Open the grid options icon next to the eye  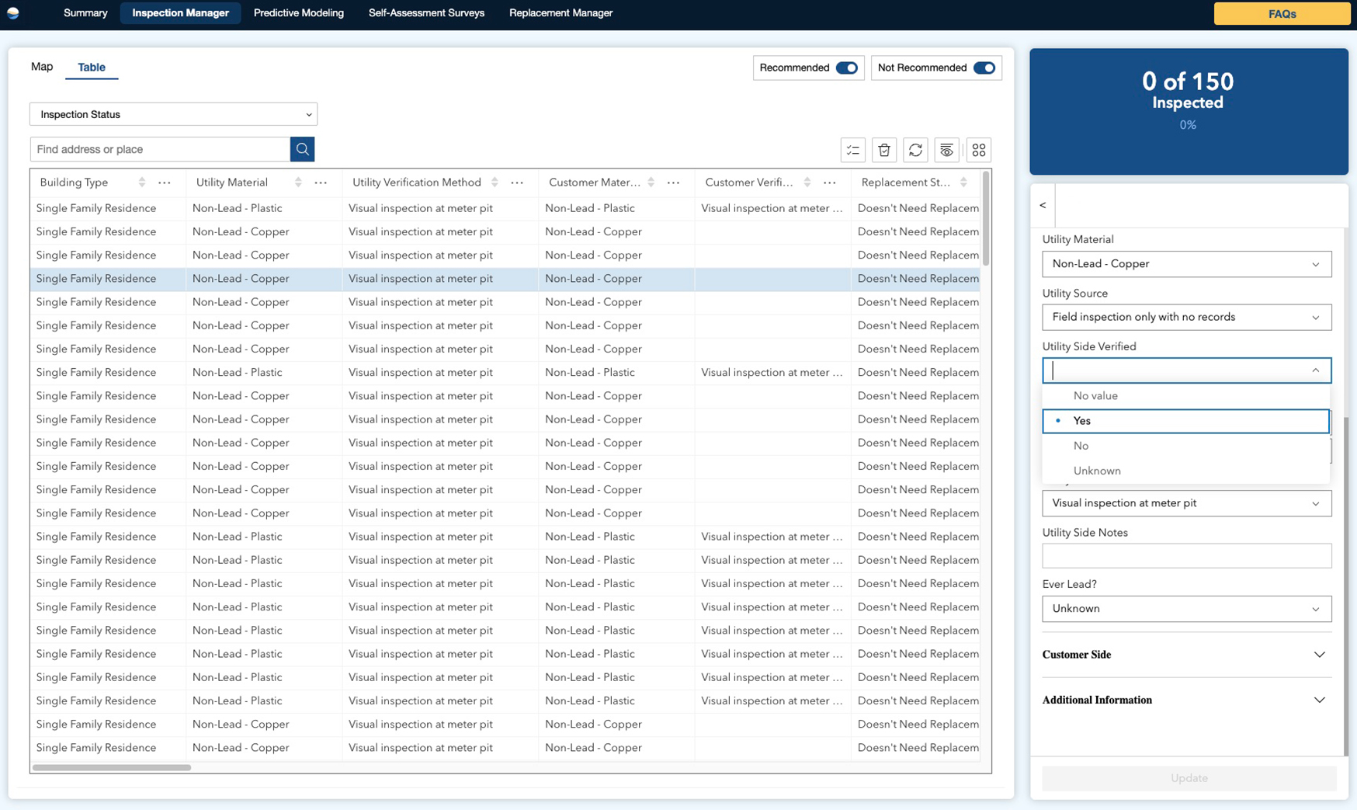pos(979,149)
